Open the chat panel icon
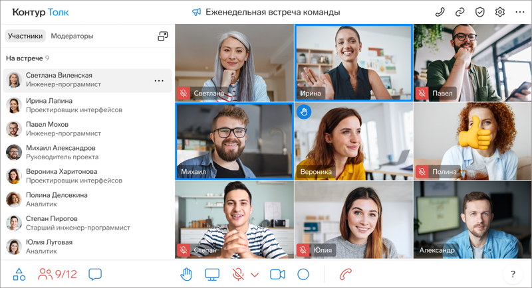 95,274
